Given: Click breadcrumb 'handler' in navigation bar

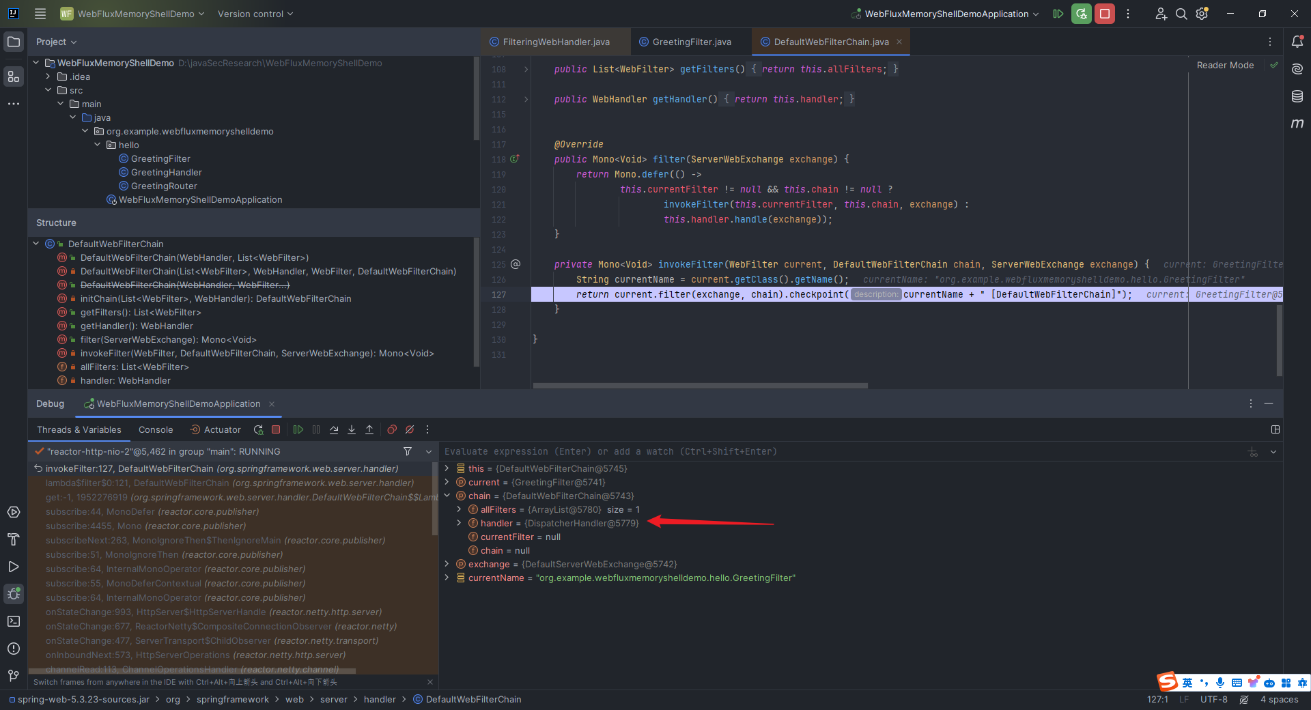Looking at the screenshot, I should tap(380, 699).
